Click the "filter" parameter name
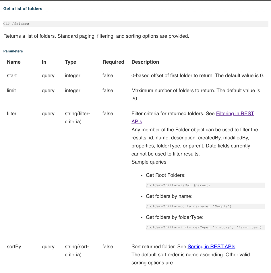The width and height of the screenshot is (271, 273). [x=12, y=113]
